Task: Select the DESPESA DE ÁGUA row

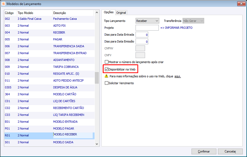Action: [x=49, y=87]
